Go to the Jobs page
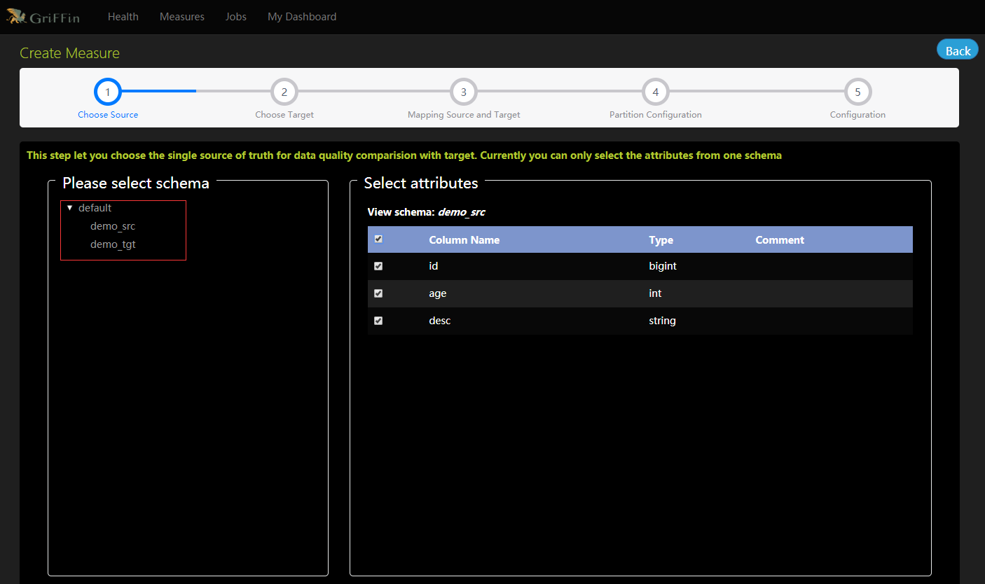Screen dimensions: 985x584 pos(236,17)
